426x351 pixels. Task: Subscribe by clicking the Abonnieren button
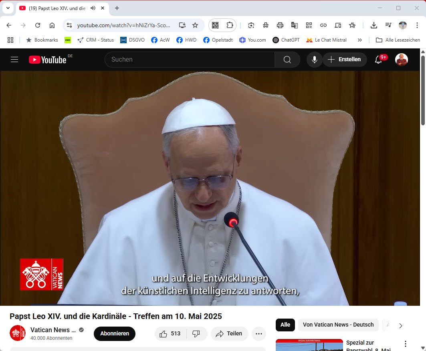(x=115, y=333)
